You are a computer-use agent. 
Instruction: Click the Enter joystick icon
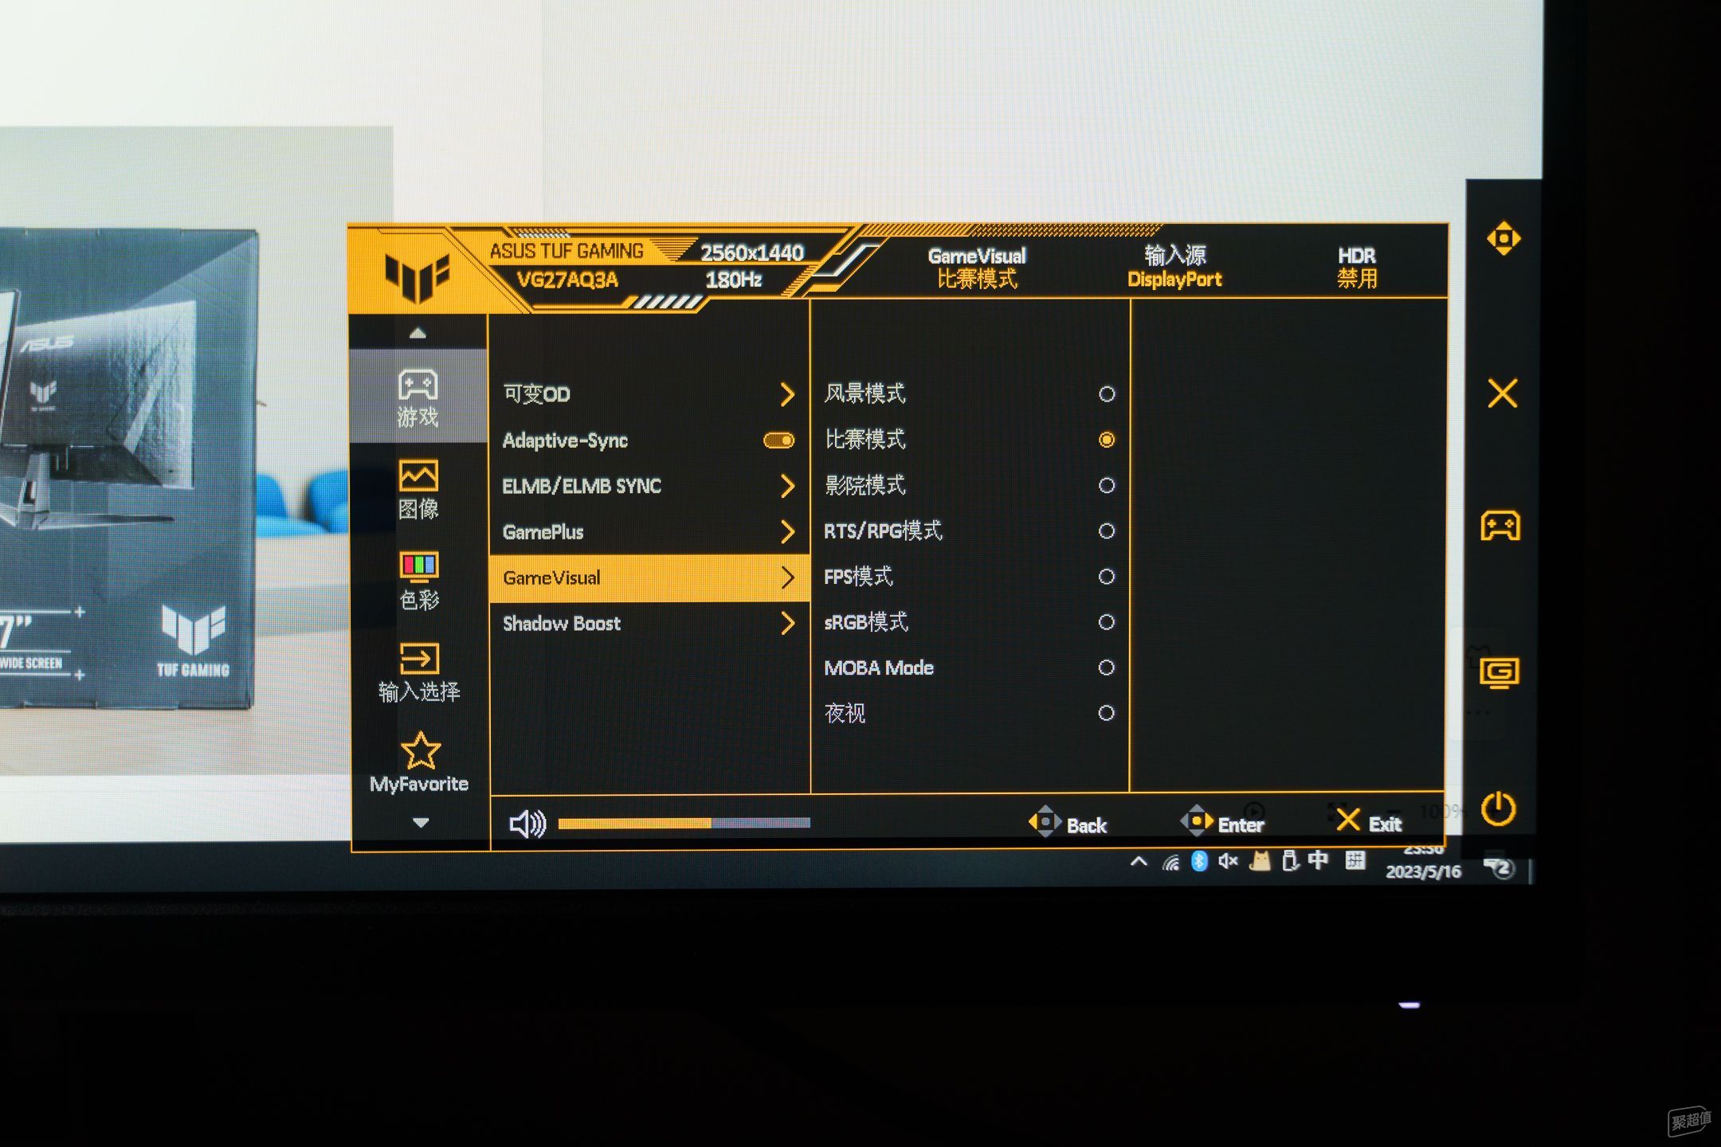[x=1196, y=820]
